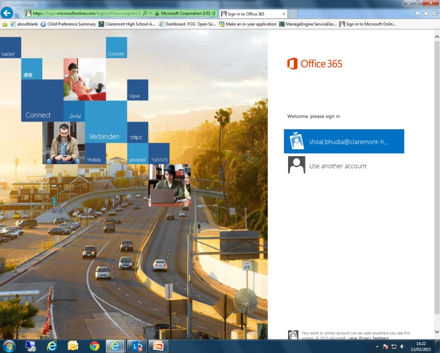
Task: Click the browser Forward arrow button
Action: click(x=18, y=13)
